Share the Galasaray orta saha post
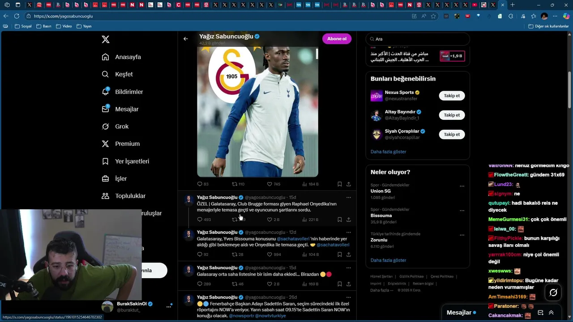573x322 pixels. [349, 284]
